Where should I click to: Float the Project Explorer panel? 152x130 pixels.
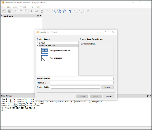tap(38, 16)
